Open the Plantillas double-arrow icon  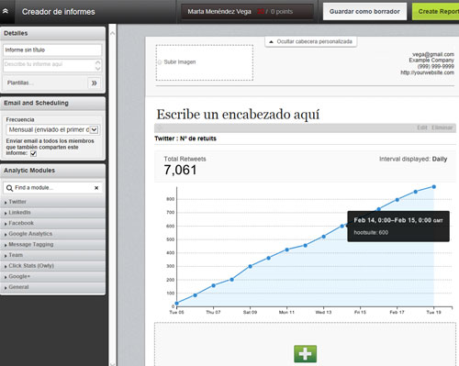[95, 83]
